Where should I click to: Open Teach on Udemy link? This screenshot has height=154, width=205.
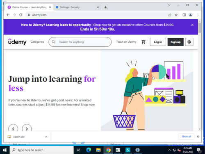pyautogui.click(x=126, y=42)
